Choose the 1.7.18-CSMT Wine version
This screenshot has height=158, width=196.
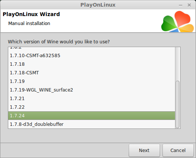point(92,73)
